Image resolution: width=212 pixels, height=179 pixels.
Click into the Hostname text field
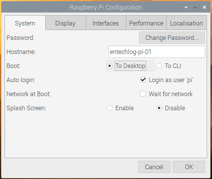pyautogui.click(x=157, y=52)
